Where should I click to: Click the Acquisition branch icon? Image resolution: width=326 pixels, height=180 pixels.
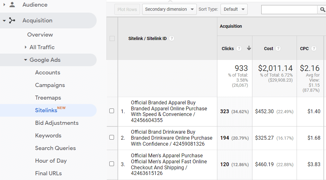point(12,20)
